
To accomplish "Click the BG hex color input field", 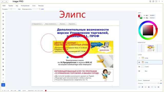I will 152,18.
